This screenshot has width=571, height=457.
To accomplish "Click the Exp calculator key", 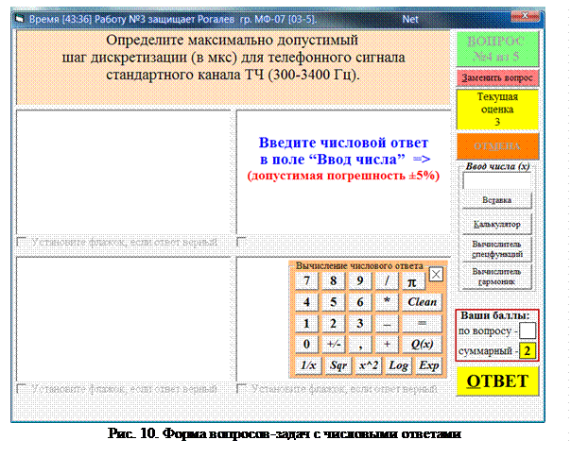I will [x=428, y=365].
